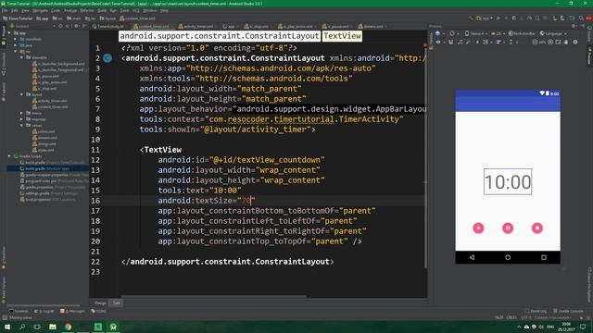Click the pink pause button in preview

click(508, 228)
